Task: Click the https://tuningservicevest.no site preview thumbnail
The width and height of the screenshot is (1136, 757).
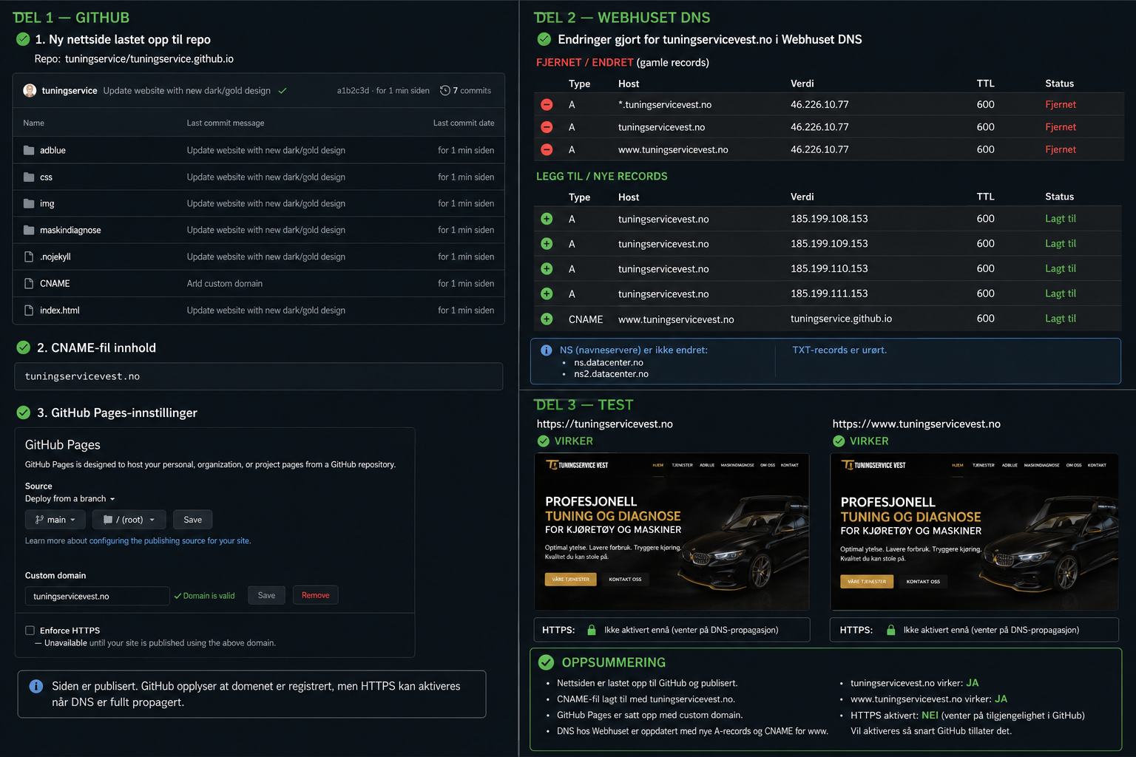Action: 672,532
